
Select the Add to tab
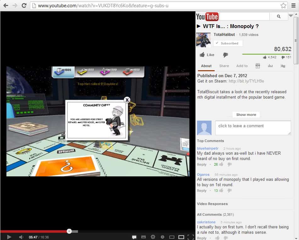pos(242,66)
